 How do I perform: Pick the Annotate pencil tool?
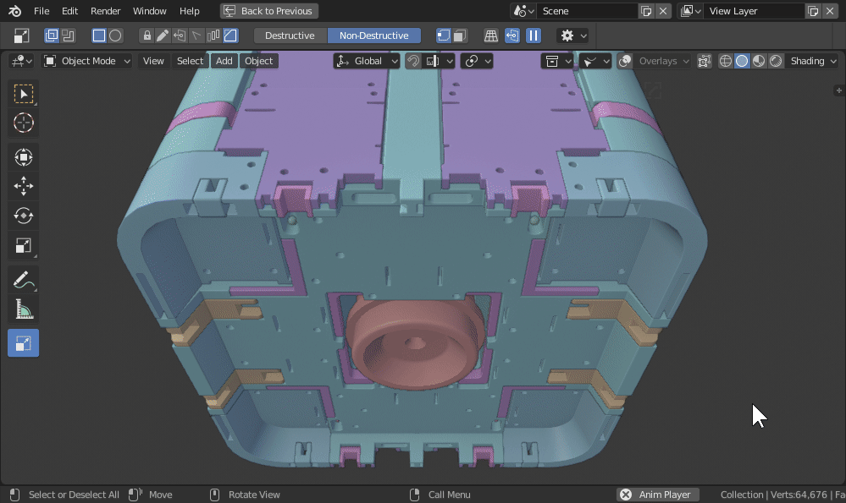(x=23, y=280)
